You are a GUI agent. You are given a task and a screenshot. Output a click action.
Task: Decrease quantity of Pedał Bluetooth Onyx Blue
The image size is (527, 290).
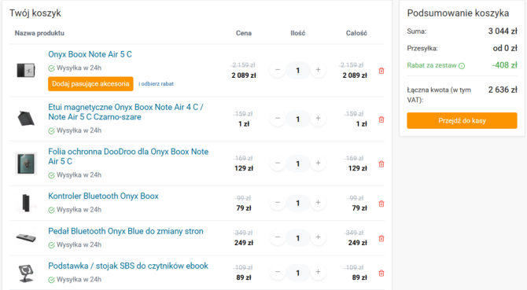click(278, 237)
